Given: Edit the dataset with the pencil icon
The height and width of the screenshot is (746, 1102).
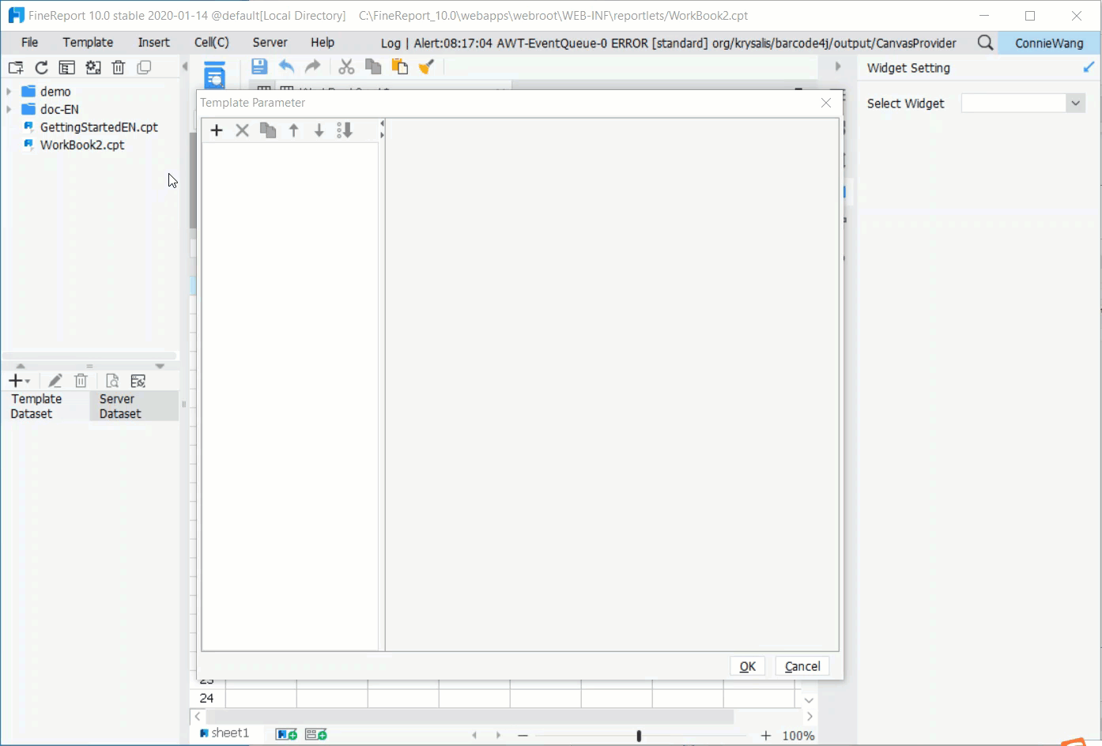Looking at the screenshot, I should 55,381.
